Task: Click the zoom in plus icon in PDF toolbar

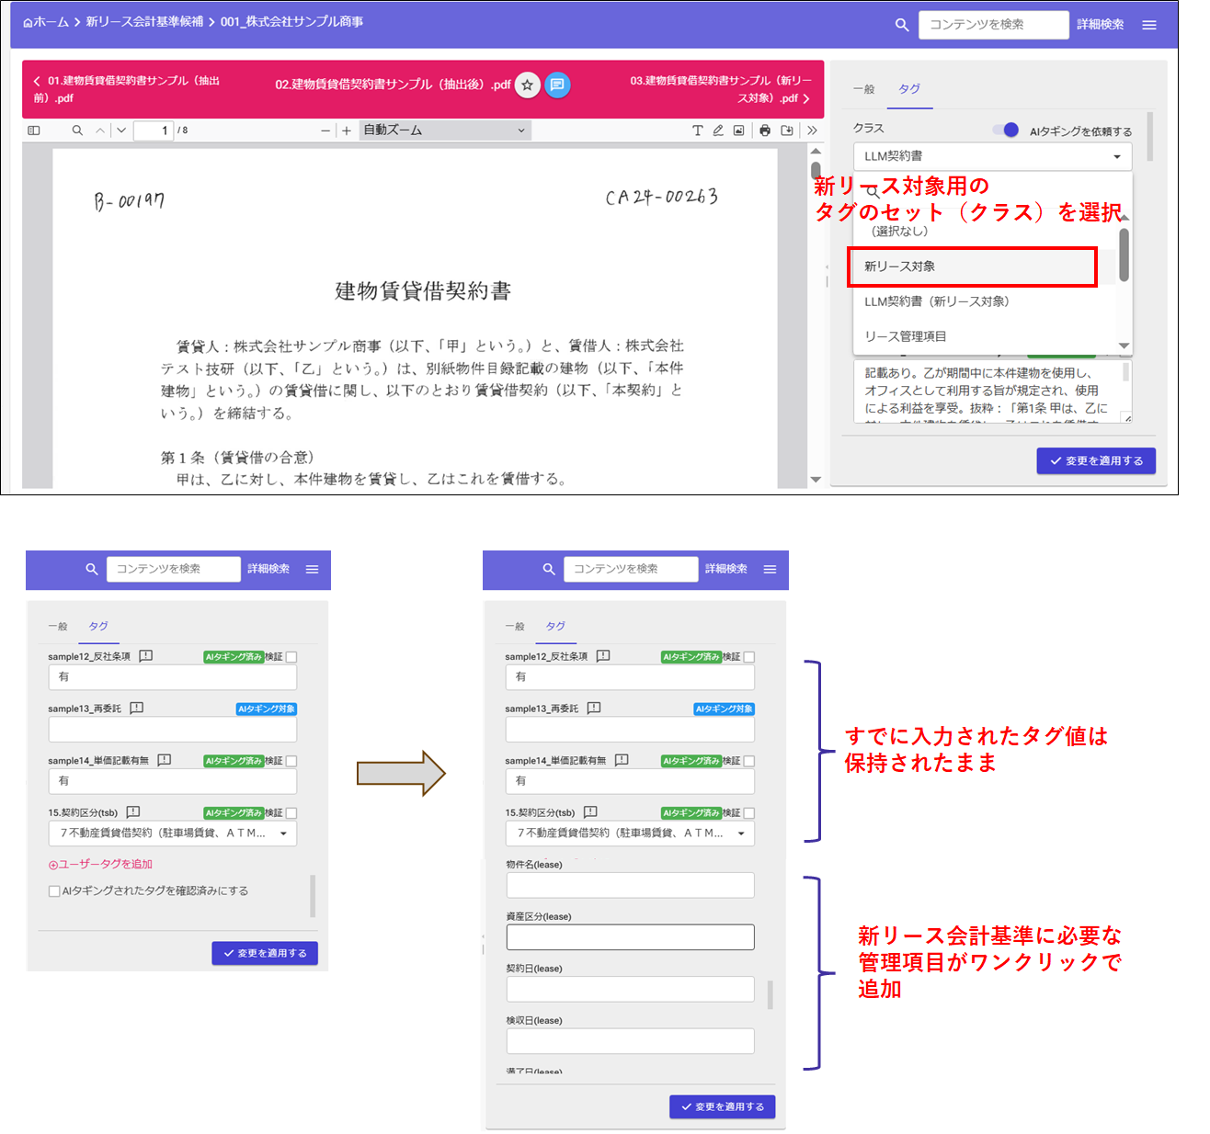Action: coord(347,130)
